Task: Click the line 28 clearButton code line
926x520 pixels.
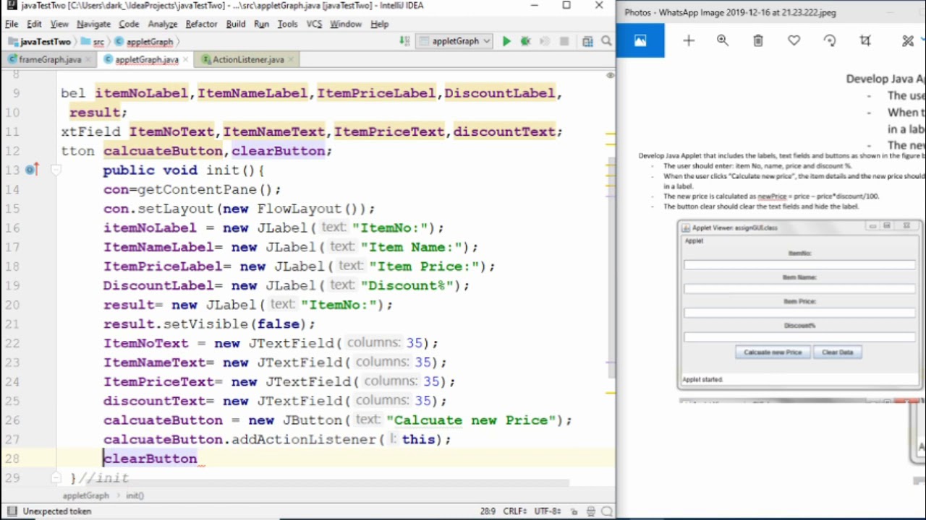Action: tap(150, 459)
